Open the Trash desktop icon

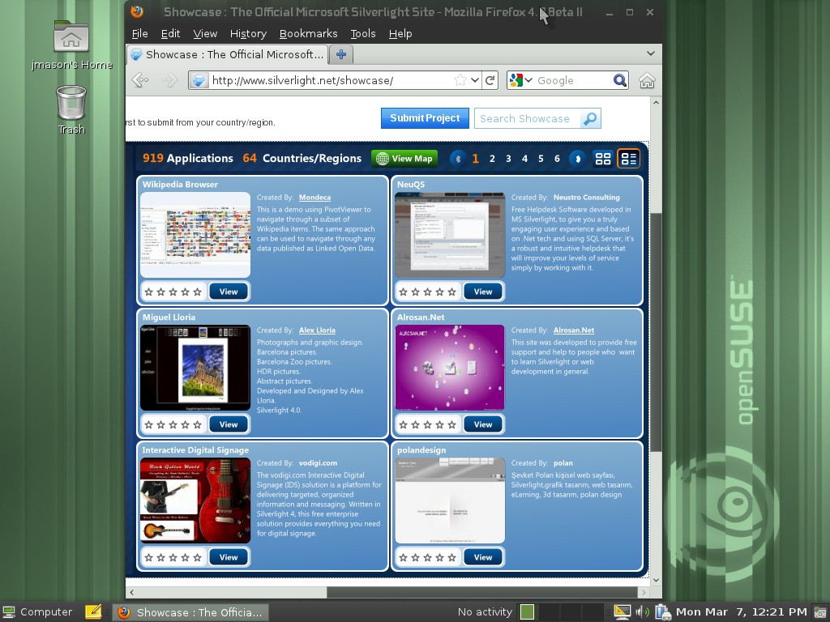[x=71, y=105]
